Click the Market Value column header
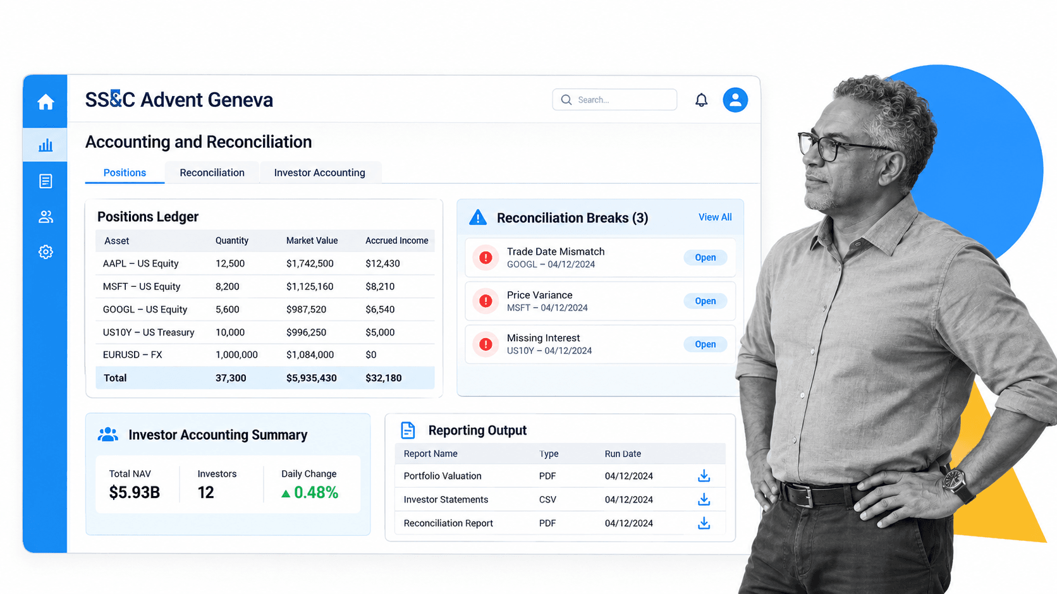The image size is (1057, 594). click(312, 241)
